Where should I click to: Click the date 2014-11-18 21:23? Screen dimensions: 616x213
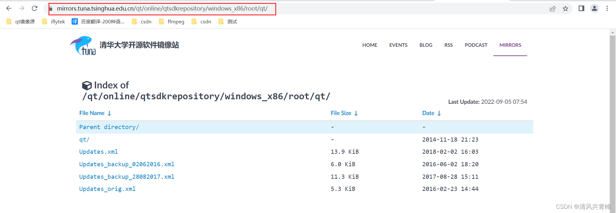(x=450, y=140)
